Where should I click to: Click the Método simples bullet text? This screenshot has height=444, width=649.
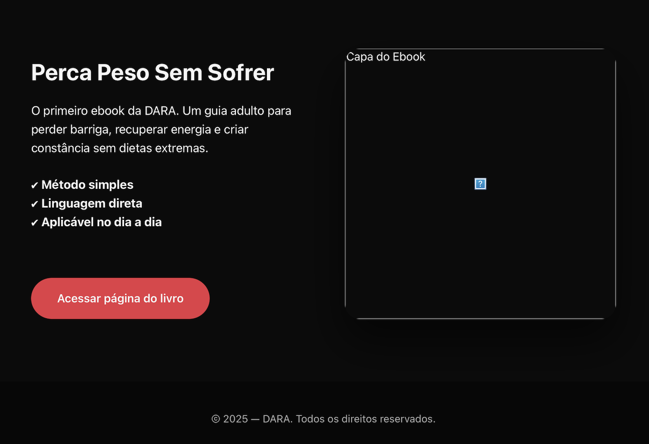coord(88,185)
